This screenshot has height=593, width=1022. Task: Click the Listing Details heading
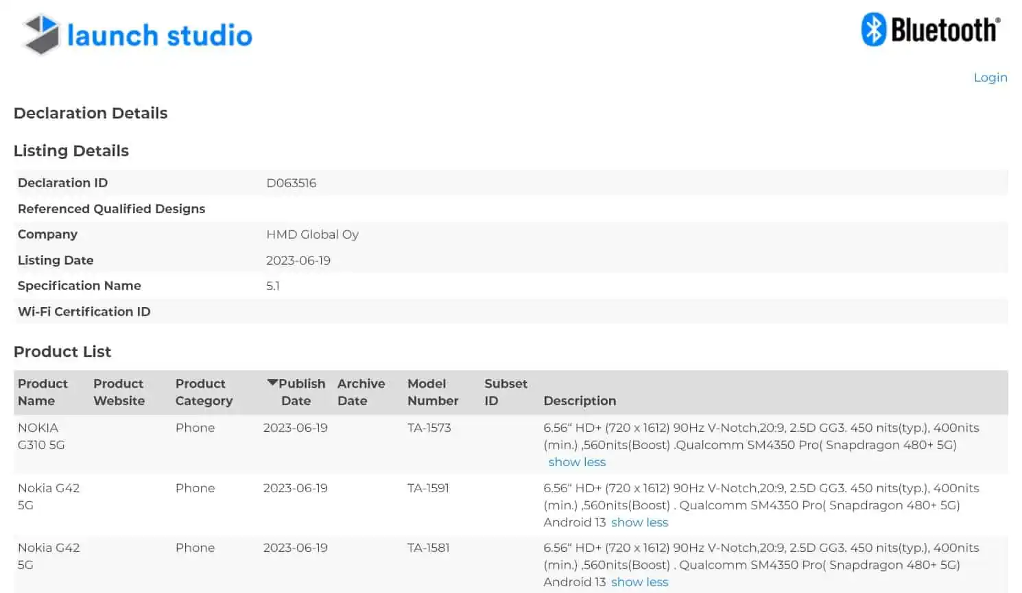(x=71, y=151)
